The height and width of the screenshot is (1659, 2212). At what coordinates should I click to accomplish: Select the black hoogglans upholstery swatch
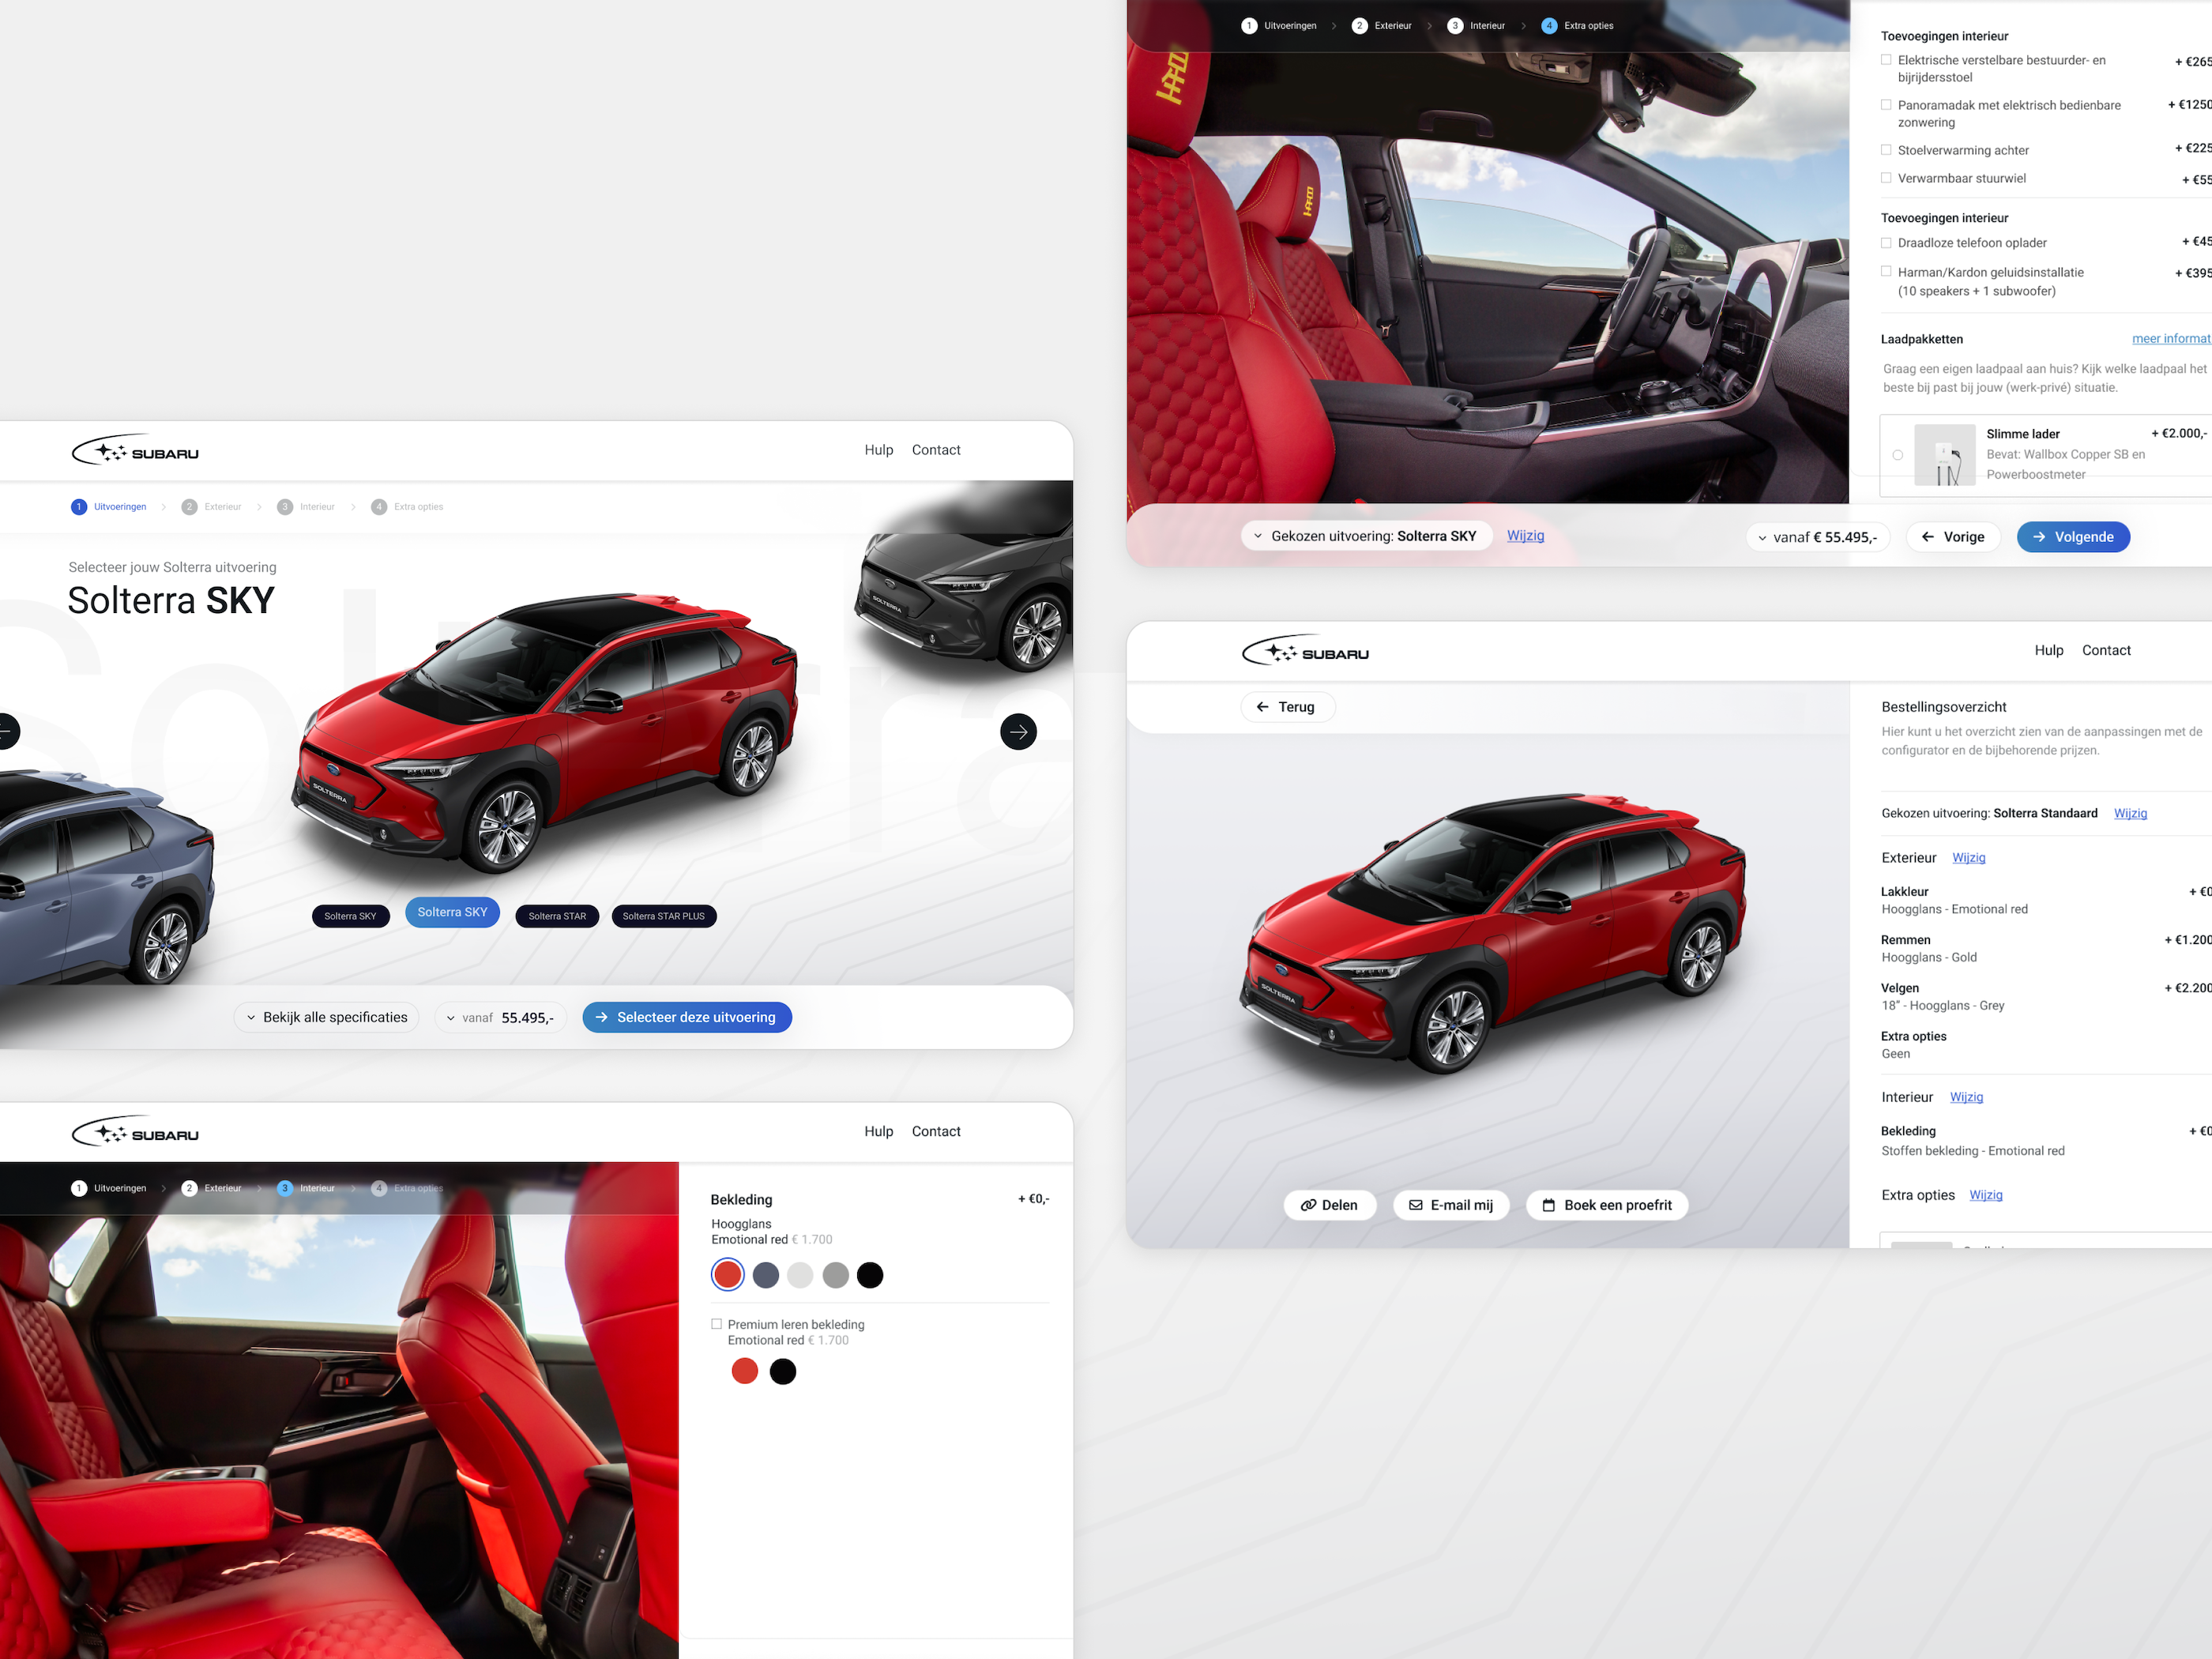[x=870, y=1275]
